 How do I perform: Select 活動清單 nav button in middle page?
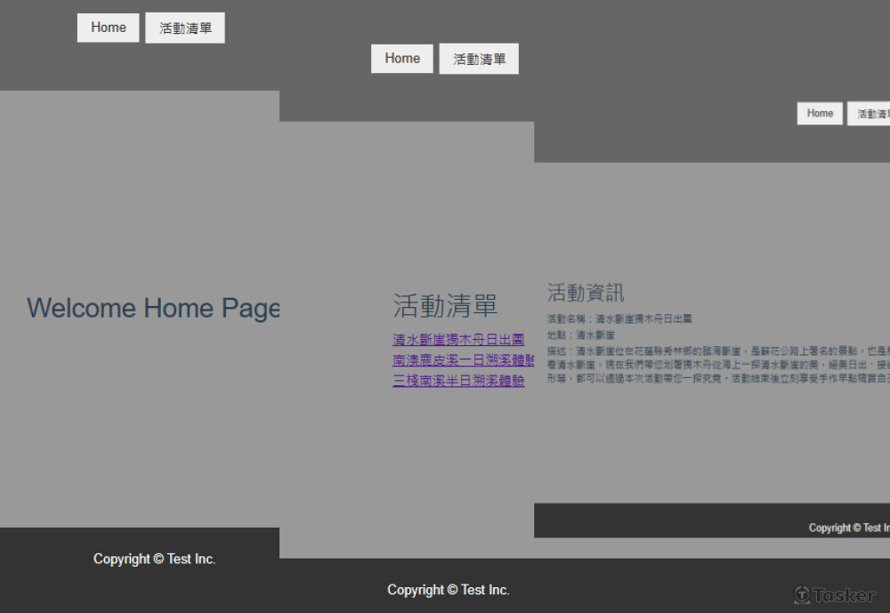pyautogui.click(x=479, y=59)
